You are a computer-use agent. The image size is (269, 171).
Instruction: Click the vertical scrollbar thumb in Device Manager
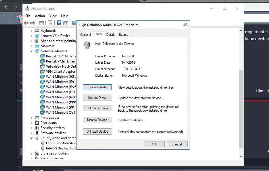(x=241, y=109)
